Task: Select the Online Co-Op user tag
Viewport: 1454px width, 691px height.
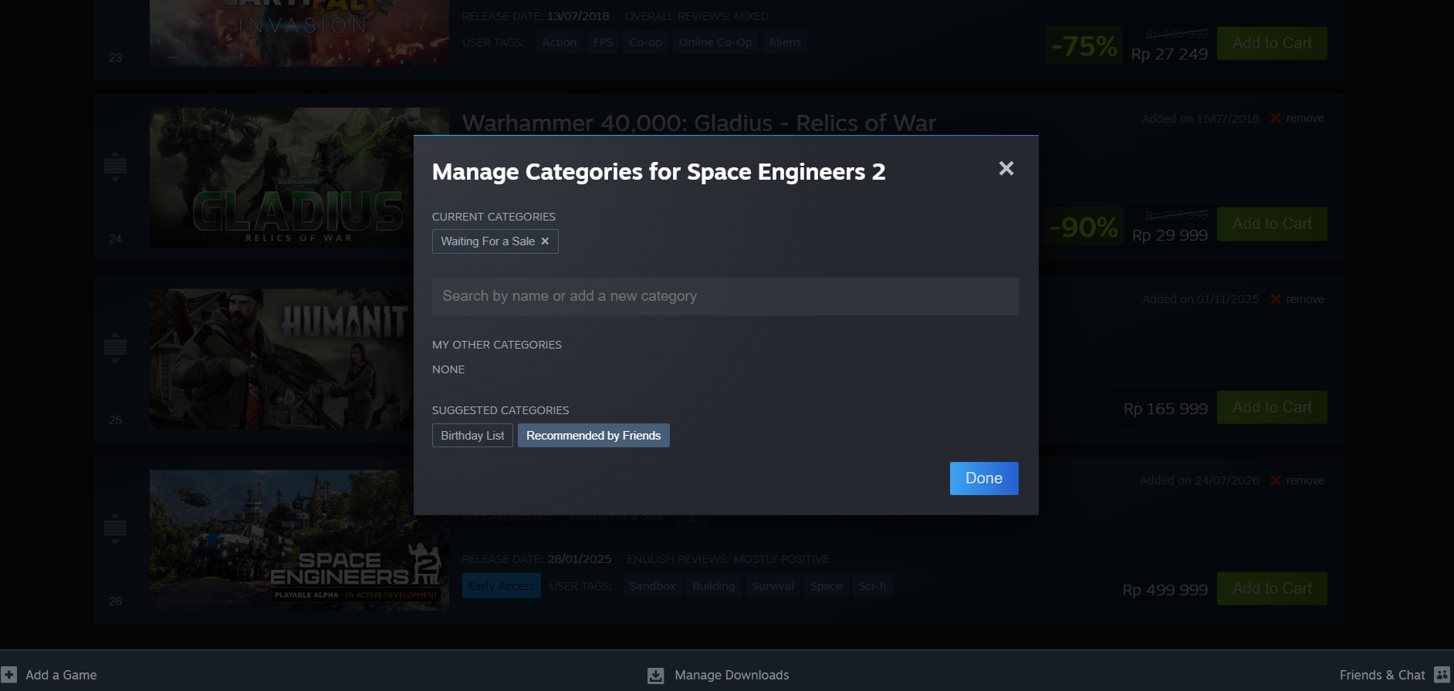Action: coord(715,42)
